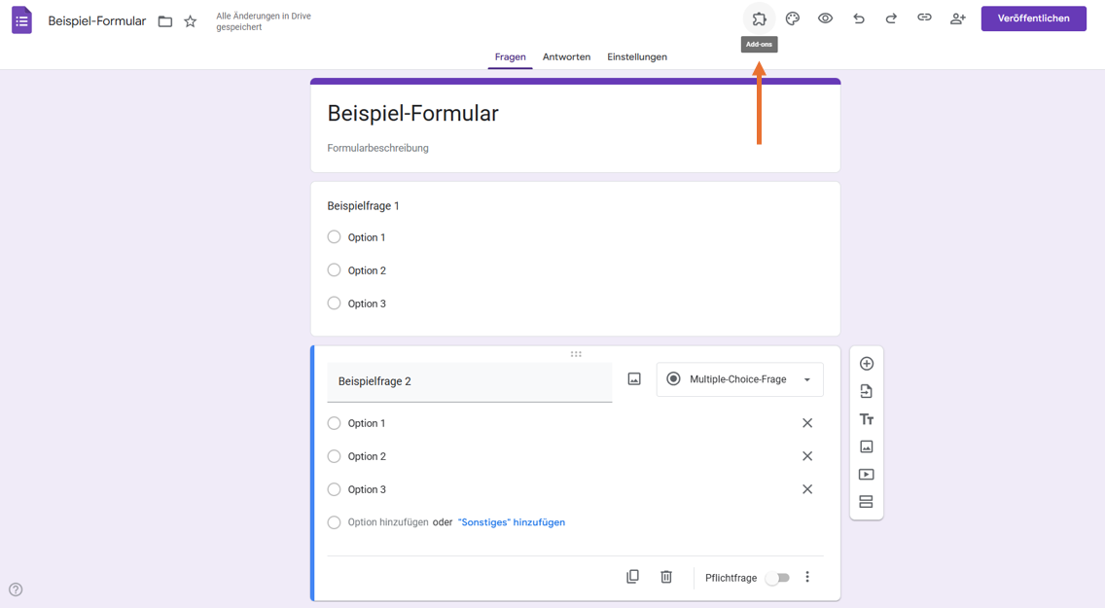1105x608 pixels.
Task: Switch to the Antworten tab
Action: pyautogui.click(x=566, y=57)
